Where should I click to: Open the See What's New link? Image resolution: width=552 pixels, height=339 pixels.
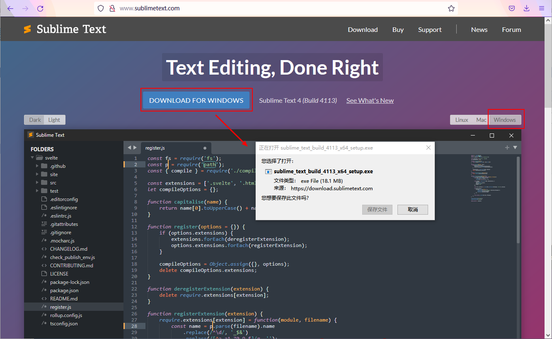tap(370, 100)
